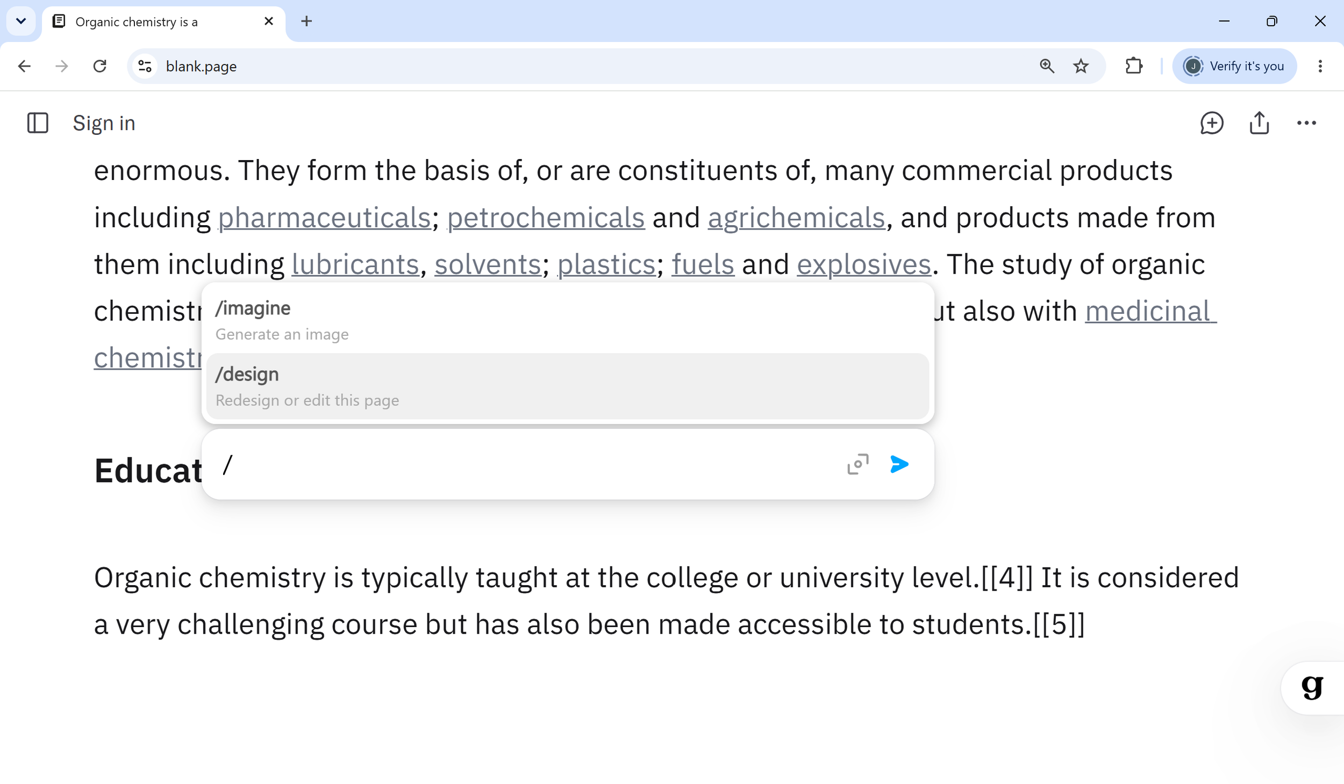Screen dimensions: 1344x784
Task: Open the Grammarly g widget
Action: click(x=1311, y=687)
